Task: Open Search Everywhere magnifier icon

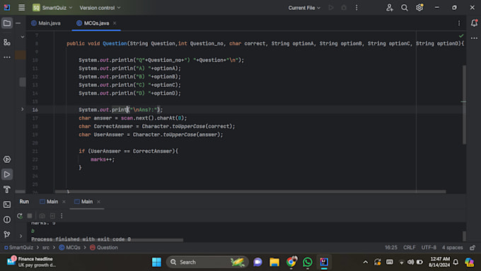Action: 405,8
